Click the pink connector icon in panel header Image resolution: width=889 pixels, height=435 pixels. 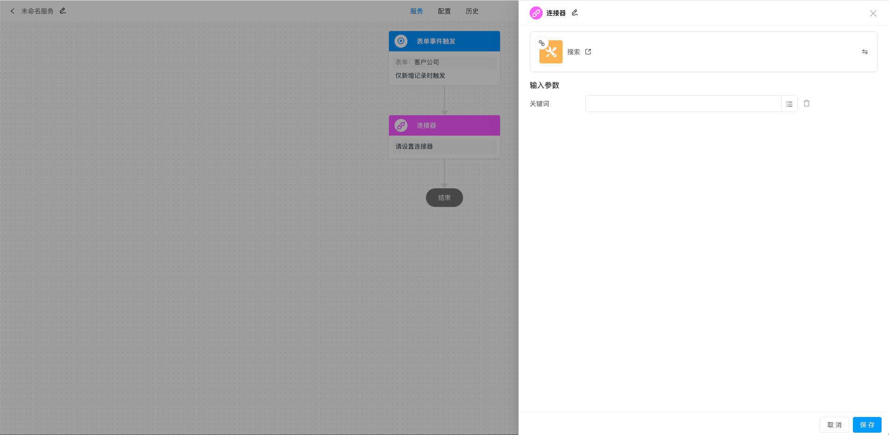(x=536, y=13)
